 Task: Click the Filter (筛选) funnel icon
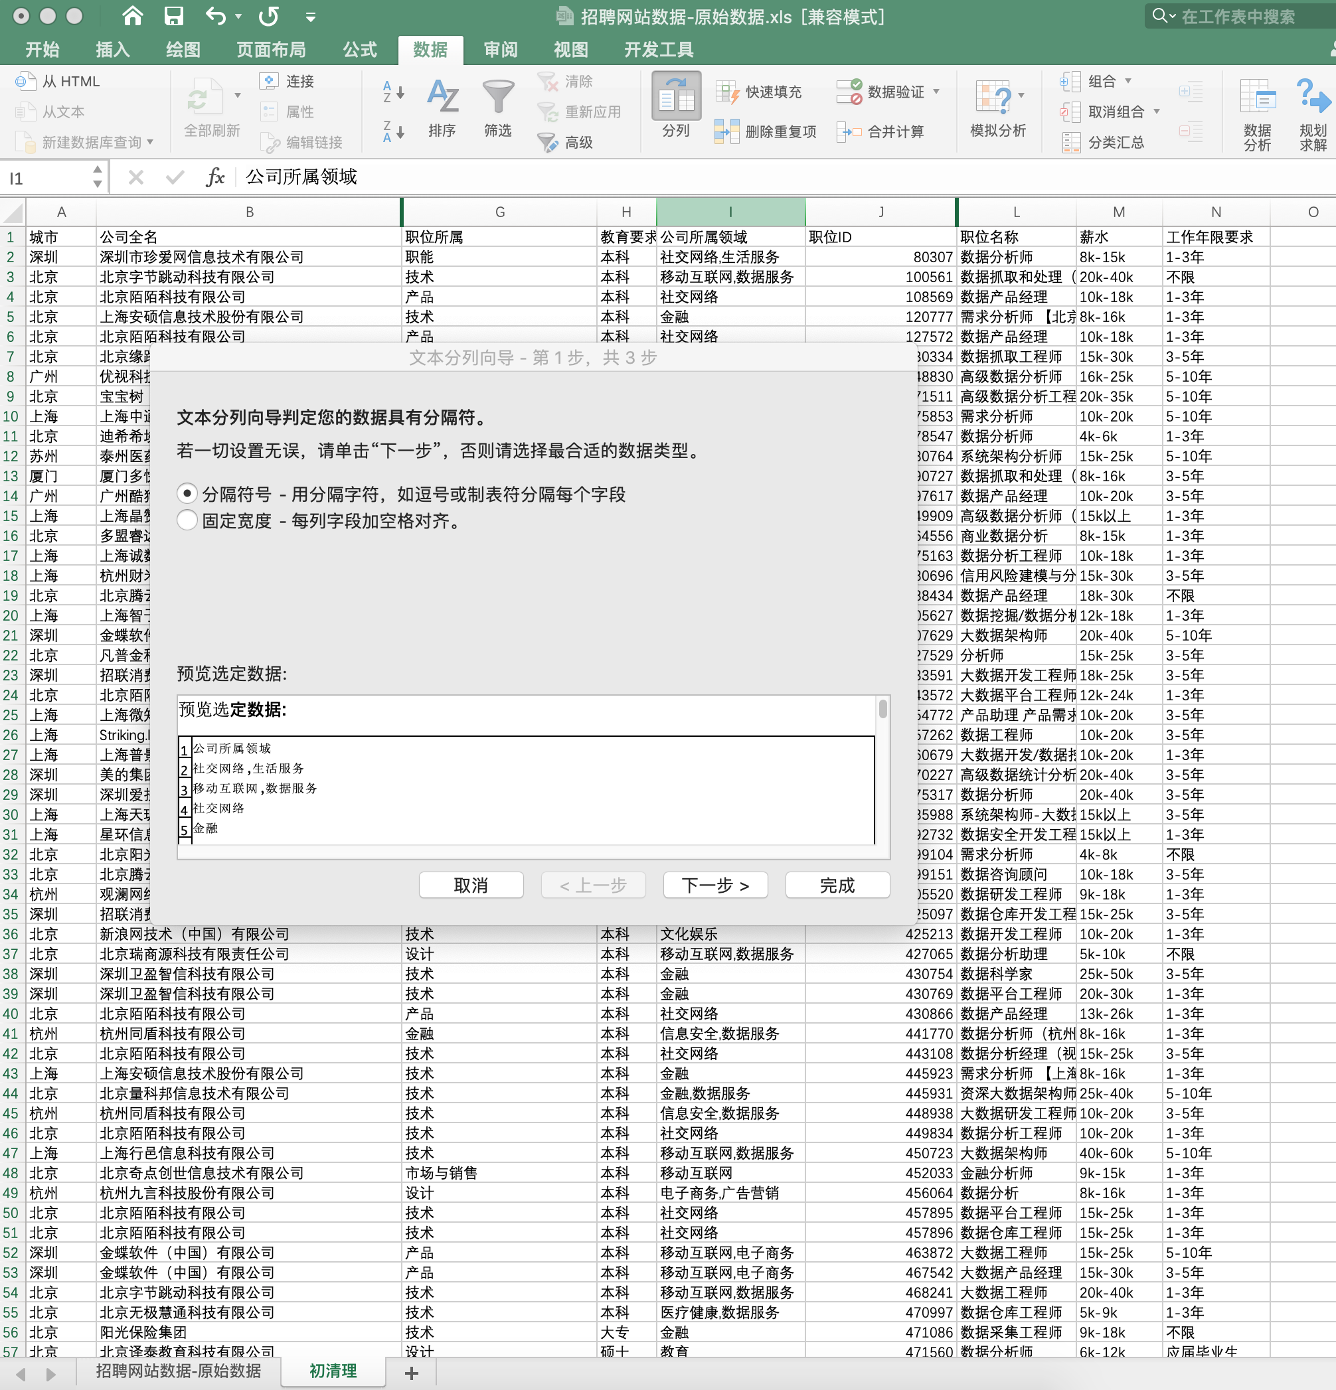click(x=498, y=96)
